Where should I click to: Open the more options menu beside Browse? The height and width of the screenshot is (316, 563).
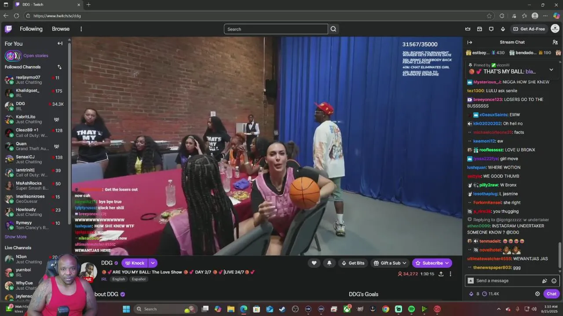pyautogui.click(x=81, y=29)
